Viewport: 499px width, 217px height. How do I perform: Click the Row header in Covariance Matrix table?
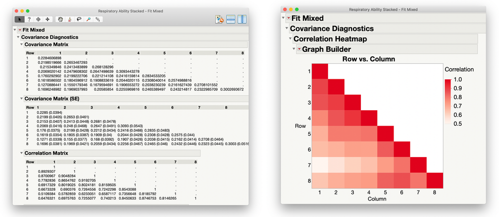click(x=29, y=53)
